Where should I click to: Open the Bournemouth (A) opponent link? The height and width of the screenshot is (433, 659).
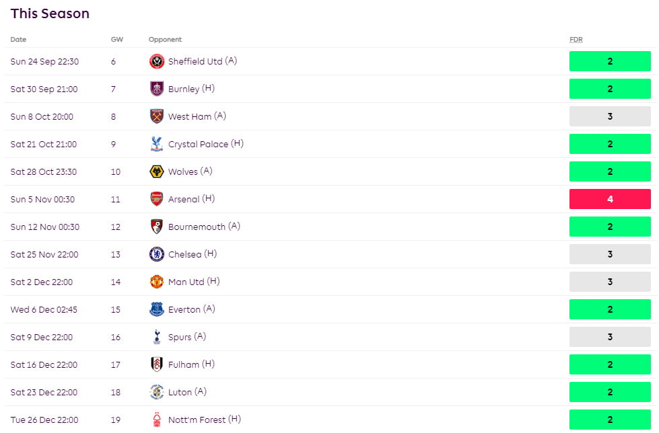click(204, 227)
